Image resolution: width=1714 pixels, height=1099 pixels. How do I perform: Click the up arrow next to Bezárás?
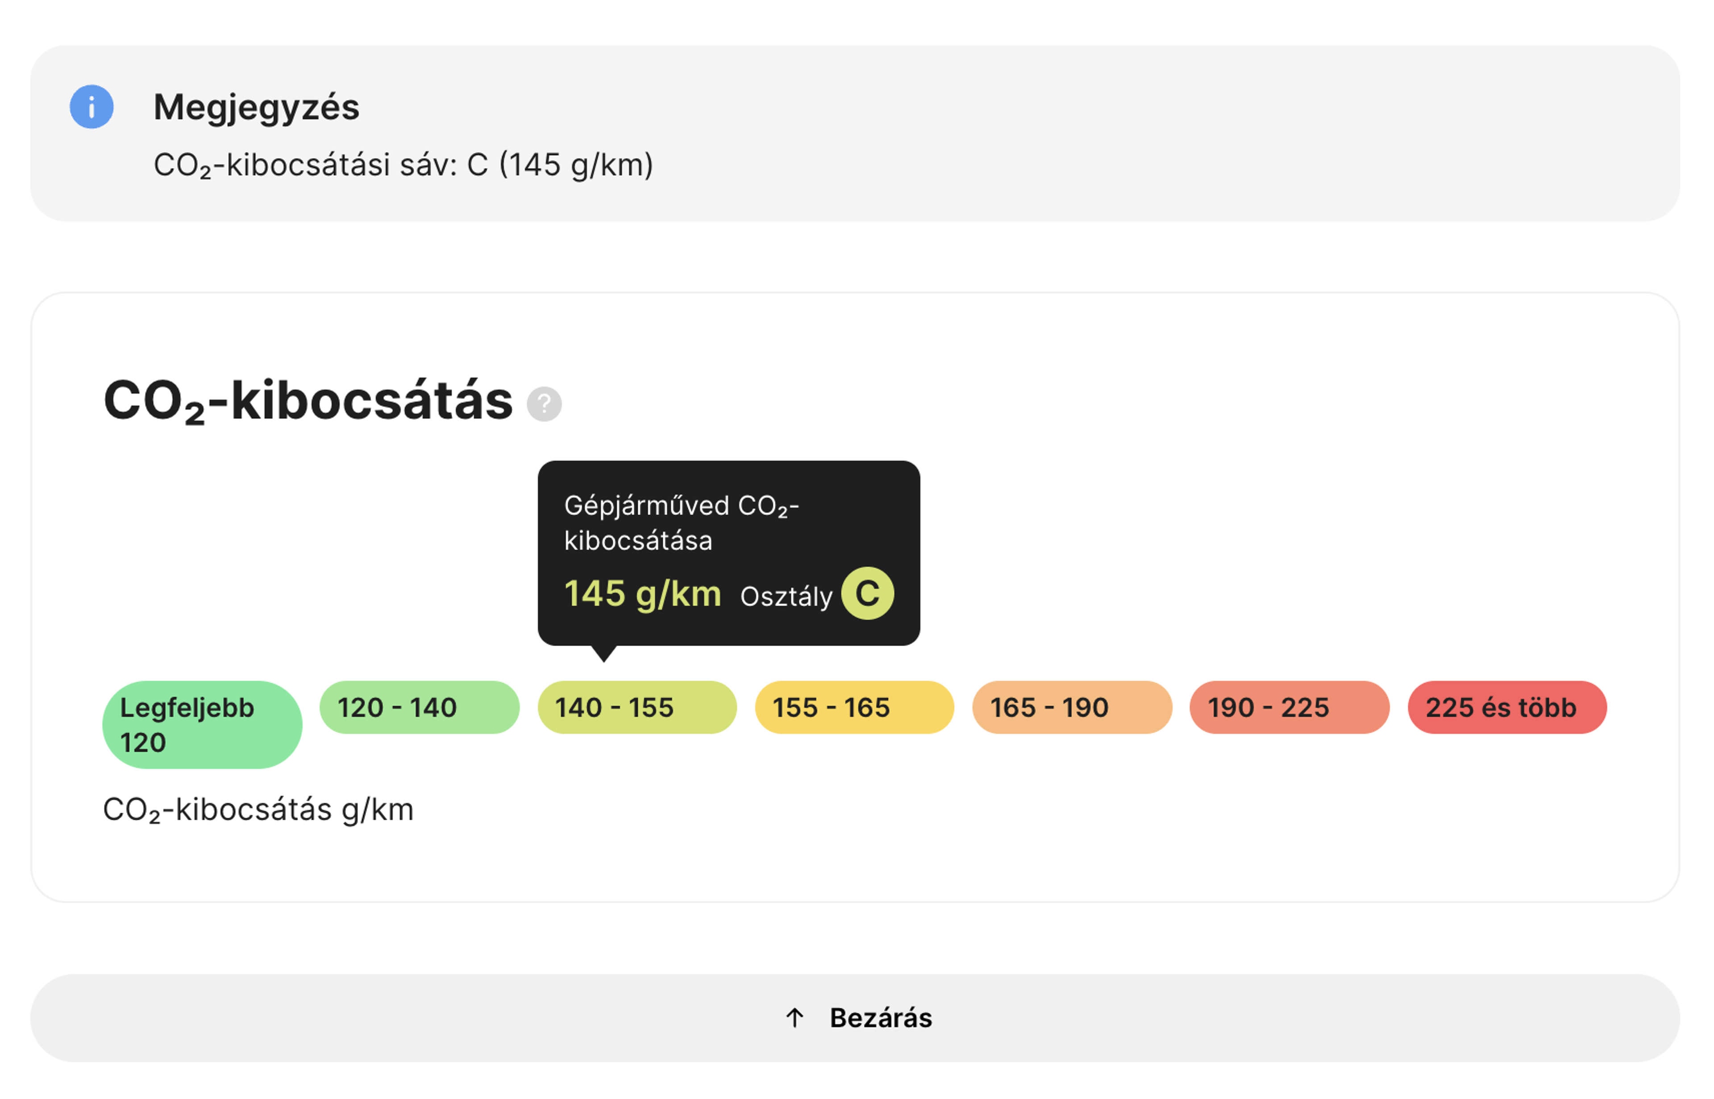(x=795, y=1018)
